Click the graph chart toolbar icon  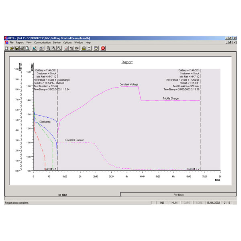35,48
